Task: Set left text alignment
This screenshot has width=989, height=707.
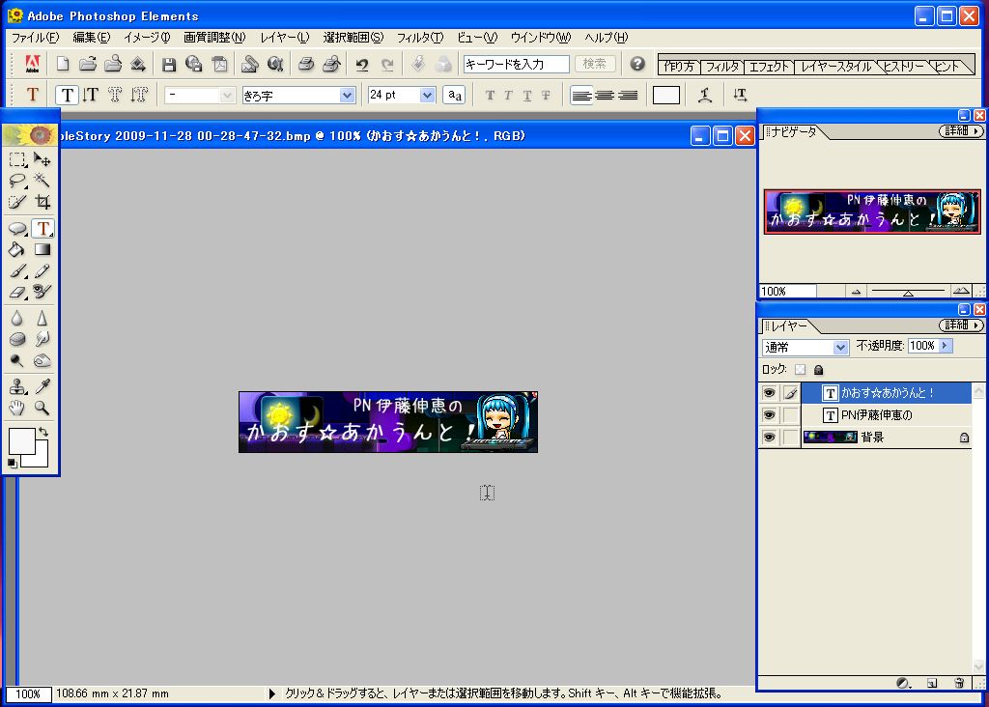Action: tap(580, 96)
